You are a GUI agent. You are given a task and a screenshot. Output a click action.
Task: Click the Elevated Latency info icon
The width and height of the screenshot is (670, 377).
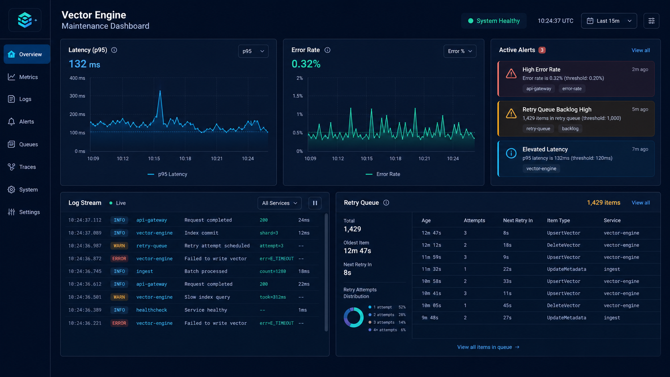511,153
